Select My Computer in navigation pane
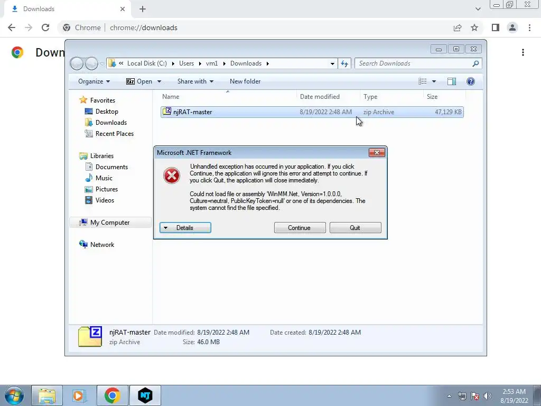 coord(110,223)
